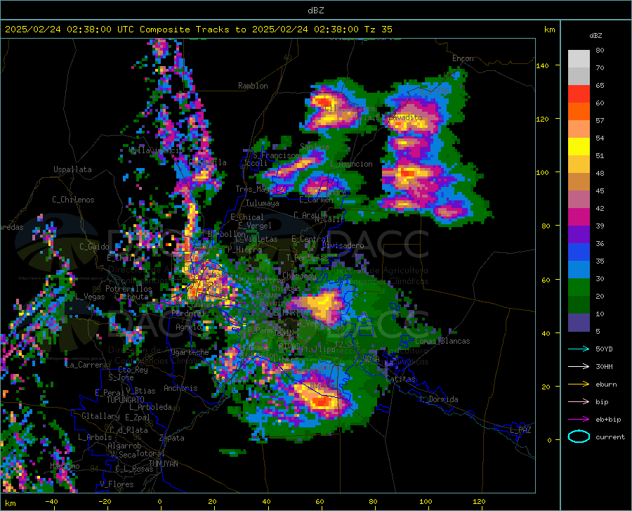
Task: Click the L_Asuncion place label
Action: point(351,164)
